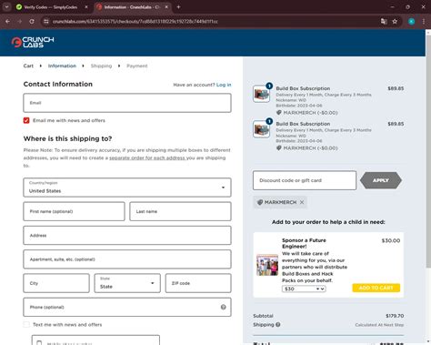Click the City input field
Viewport: 431px width, 345px height.
point(56,283)
